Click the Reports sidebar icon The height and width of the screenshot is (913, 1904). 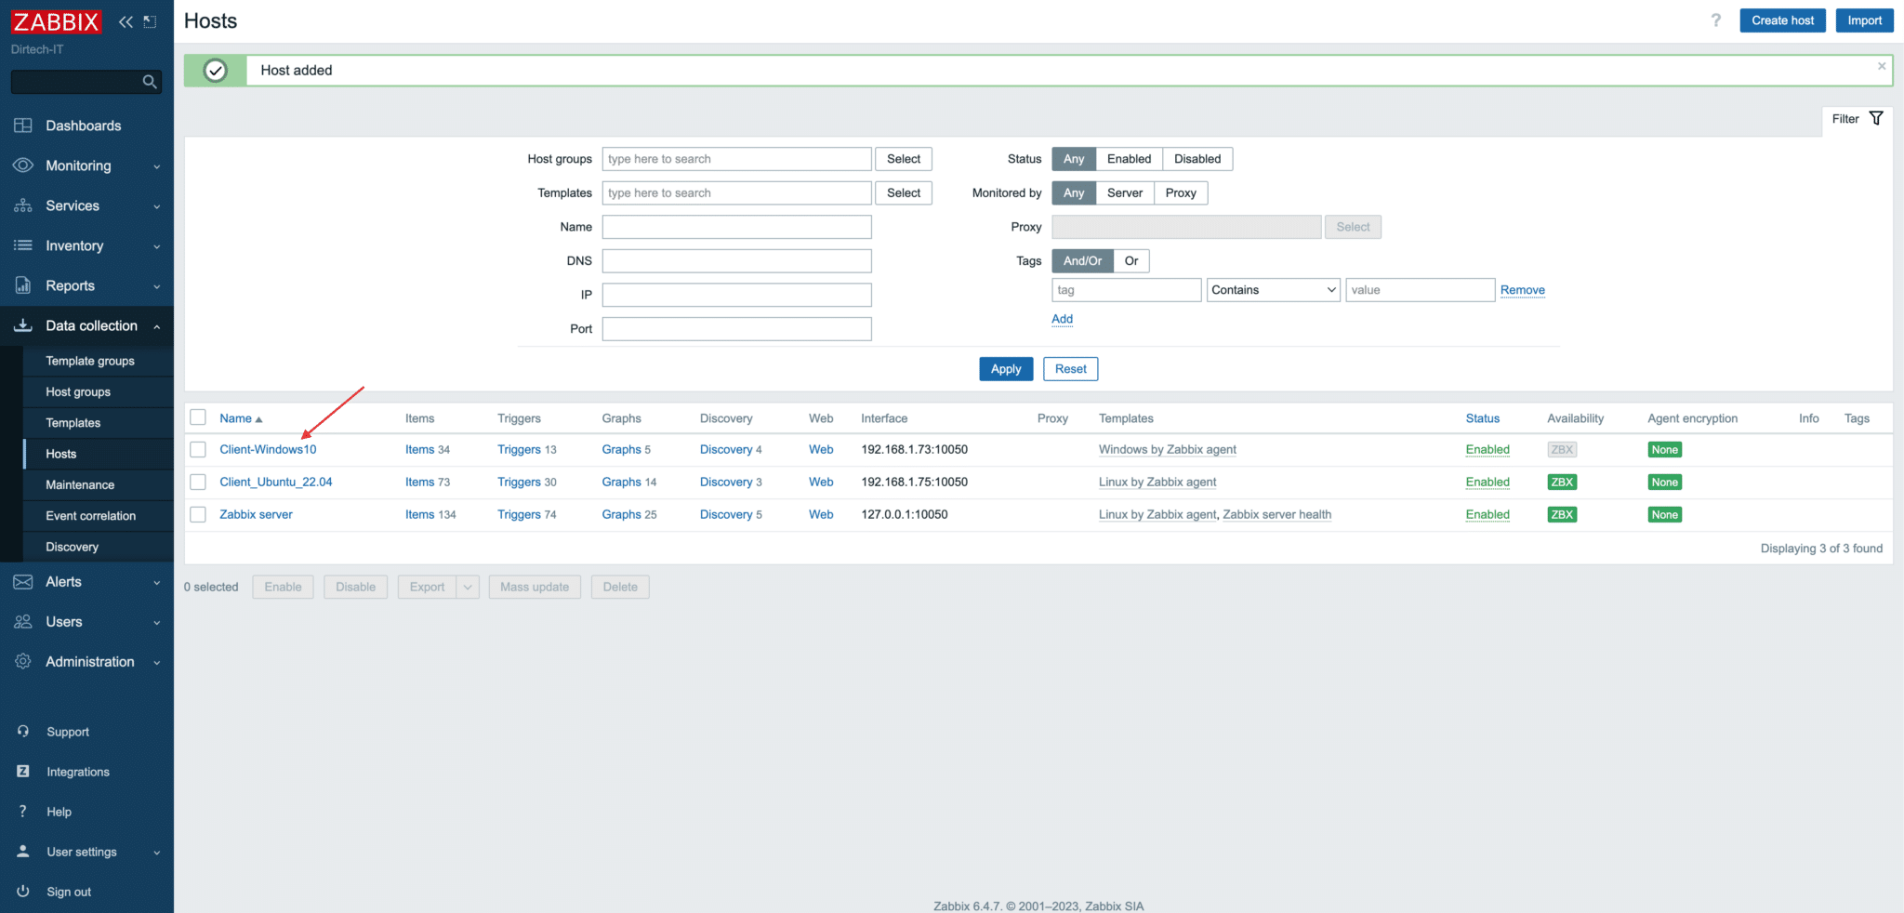tap(23, 285)
